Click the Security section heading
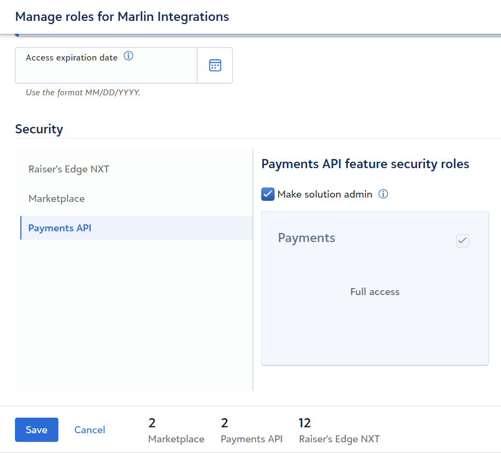 39,130
